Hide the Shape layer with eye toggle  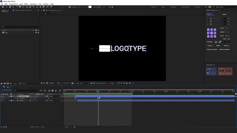(x=1, y=100)
